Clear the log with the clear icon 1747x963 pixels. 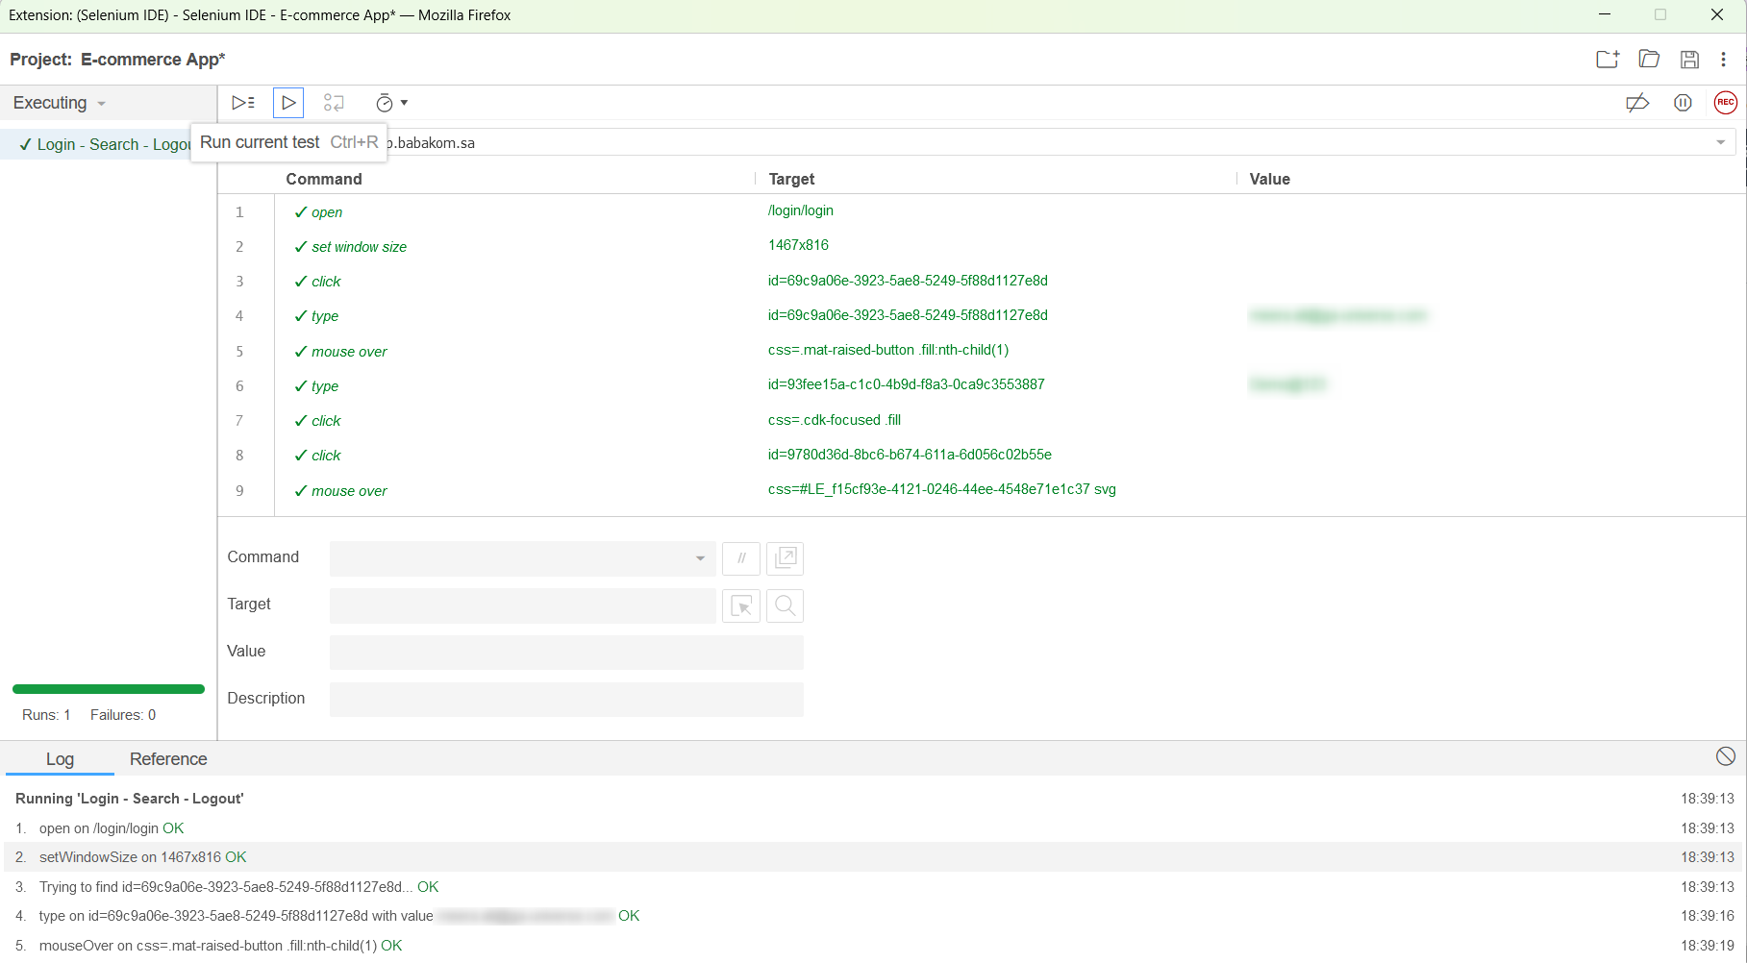(1726, 756)
